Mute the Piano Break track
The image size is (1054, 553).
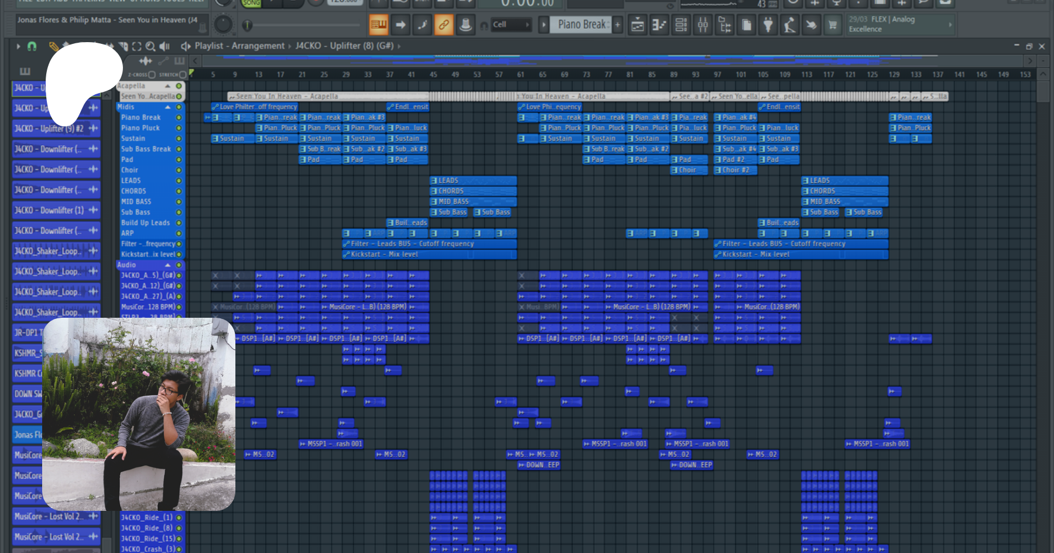179,118
